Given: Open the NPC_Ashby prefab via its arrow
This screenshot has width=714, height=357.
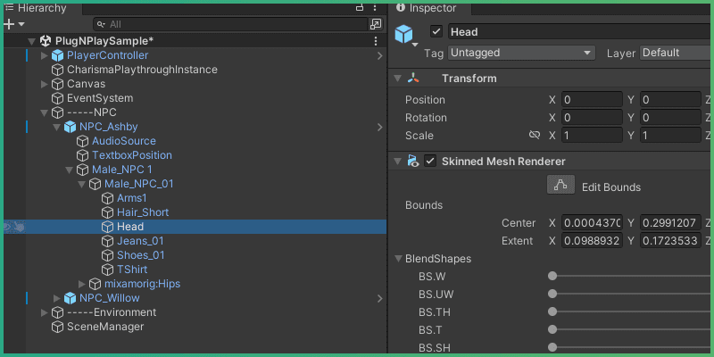Looking at the screenshot, I should click(380, 127).
